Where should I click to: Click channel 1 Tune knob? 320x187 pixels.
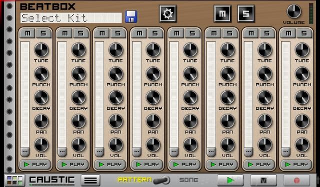(41, 50)
